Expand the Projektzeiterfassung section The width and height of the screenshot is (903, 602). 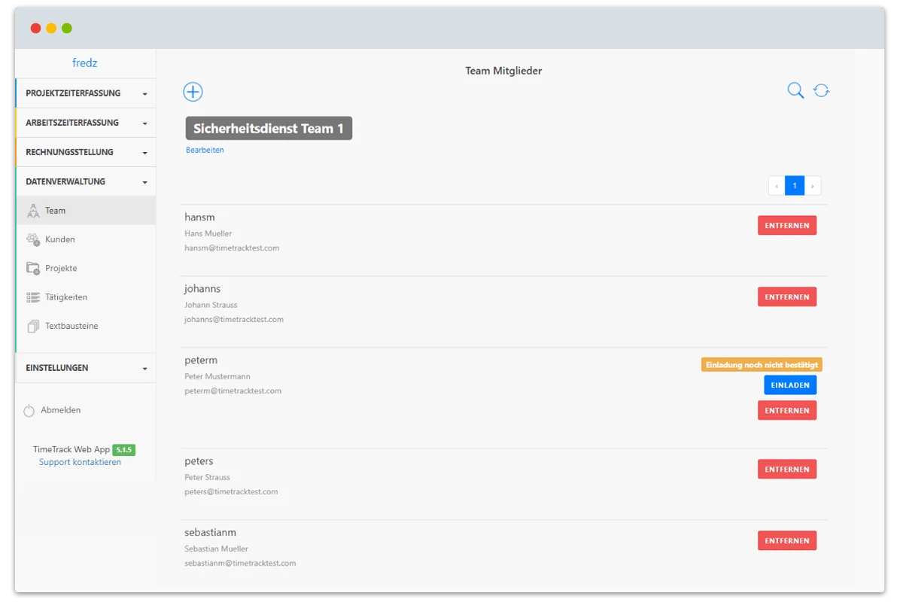tap(85, 94)
